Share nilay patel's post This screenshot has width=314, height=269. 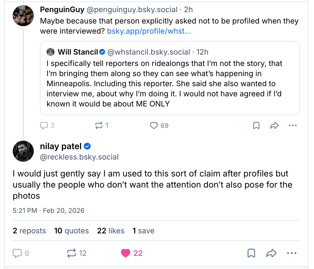pyautogui.click(x=271, y=253)
